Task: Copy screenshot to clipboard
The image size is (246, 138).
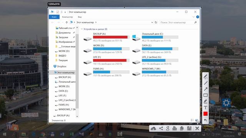Action: 182,128
